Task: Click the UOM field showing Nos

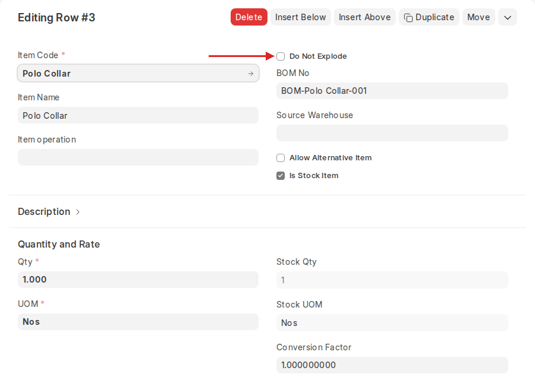Action: pos(138,322)
